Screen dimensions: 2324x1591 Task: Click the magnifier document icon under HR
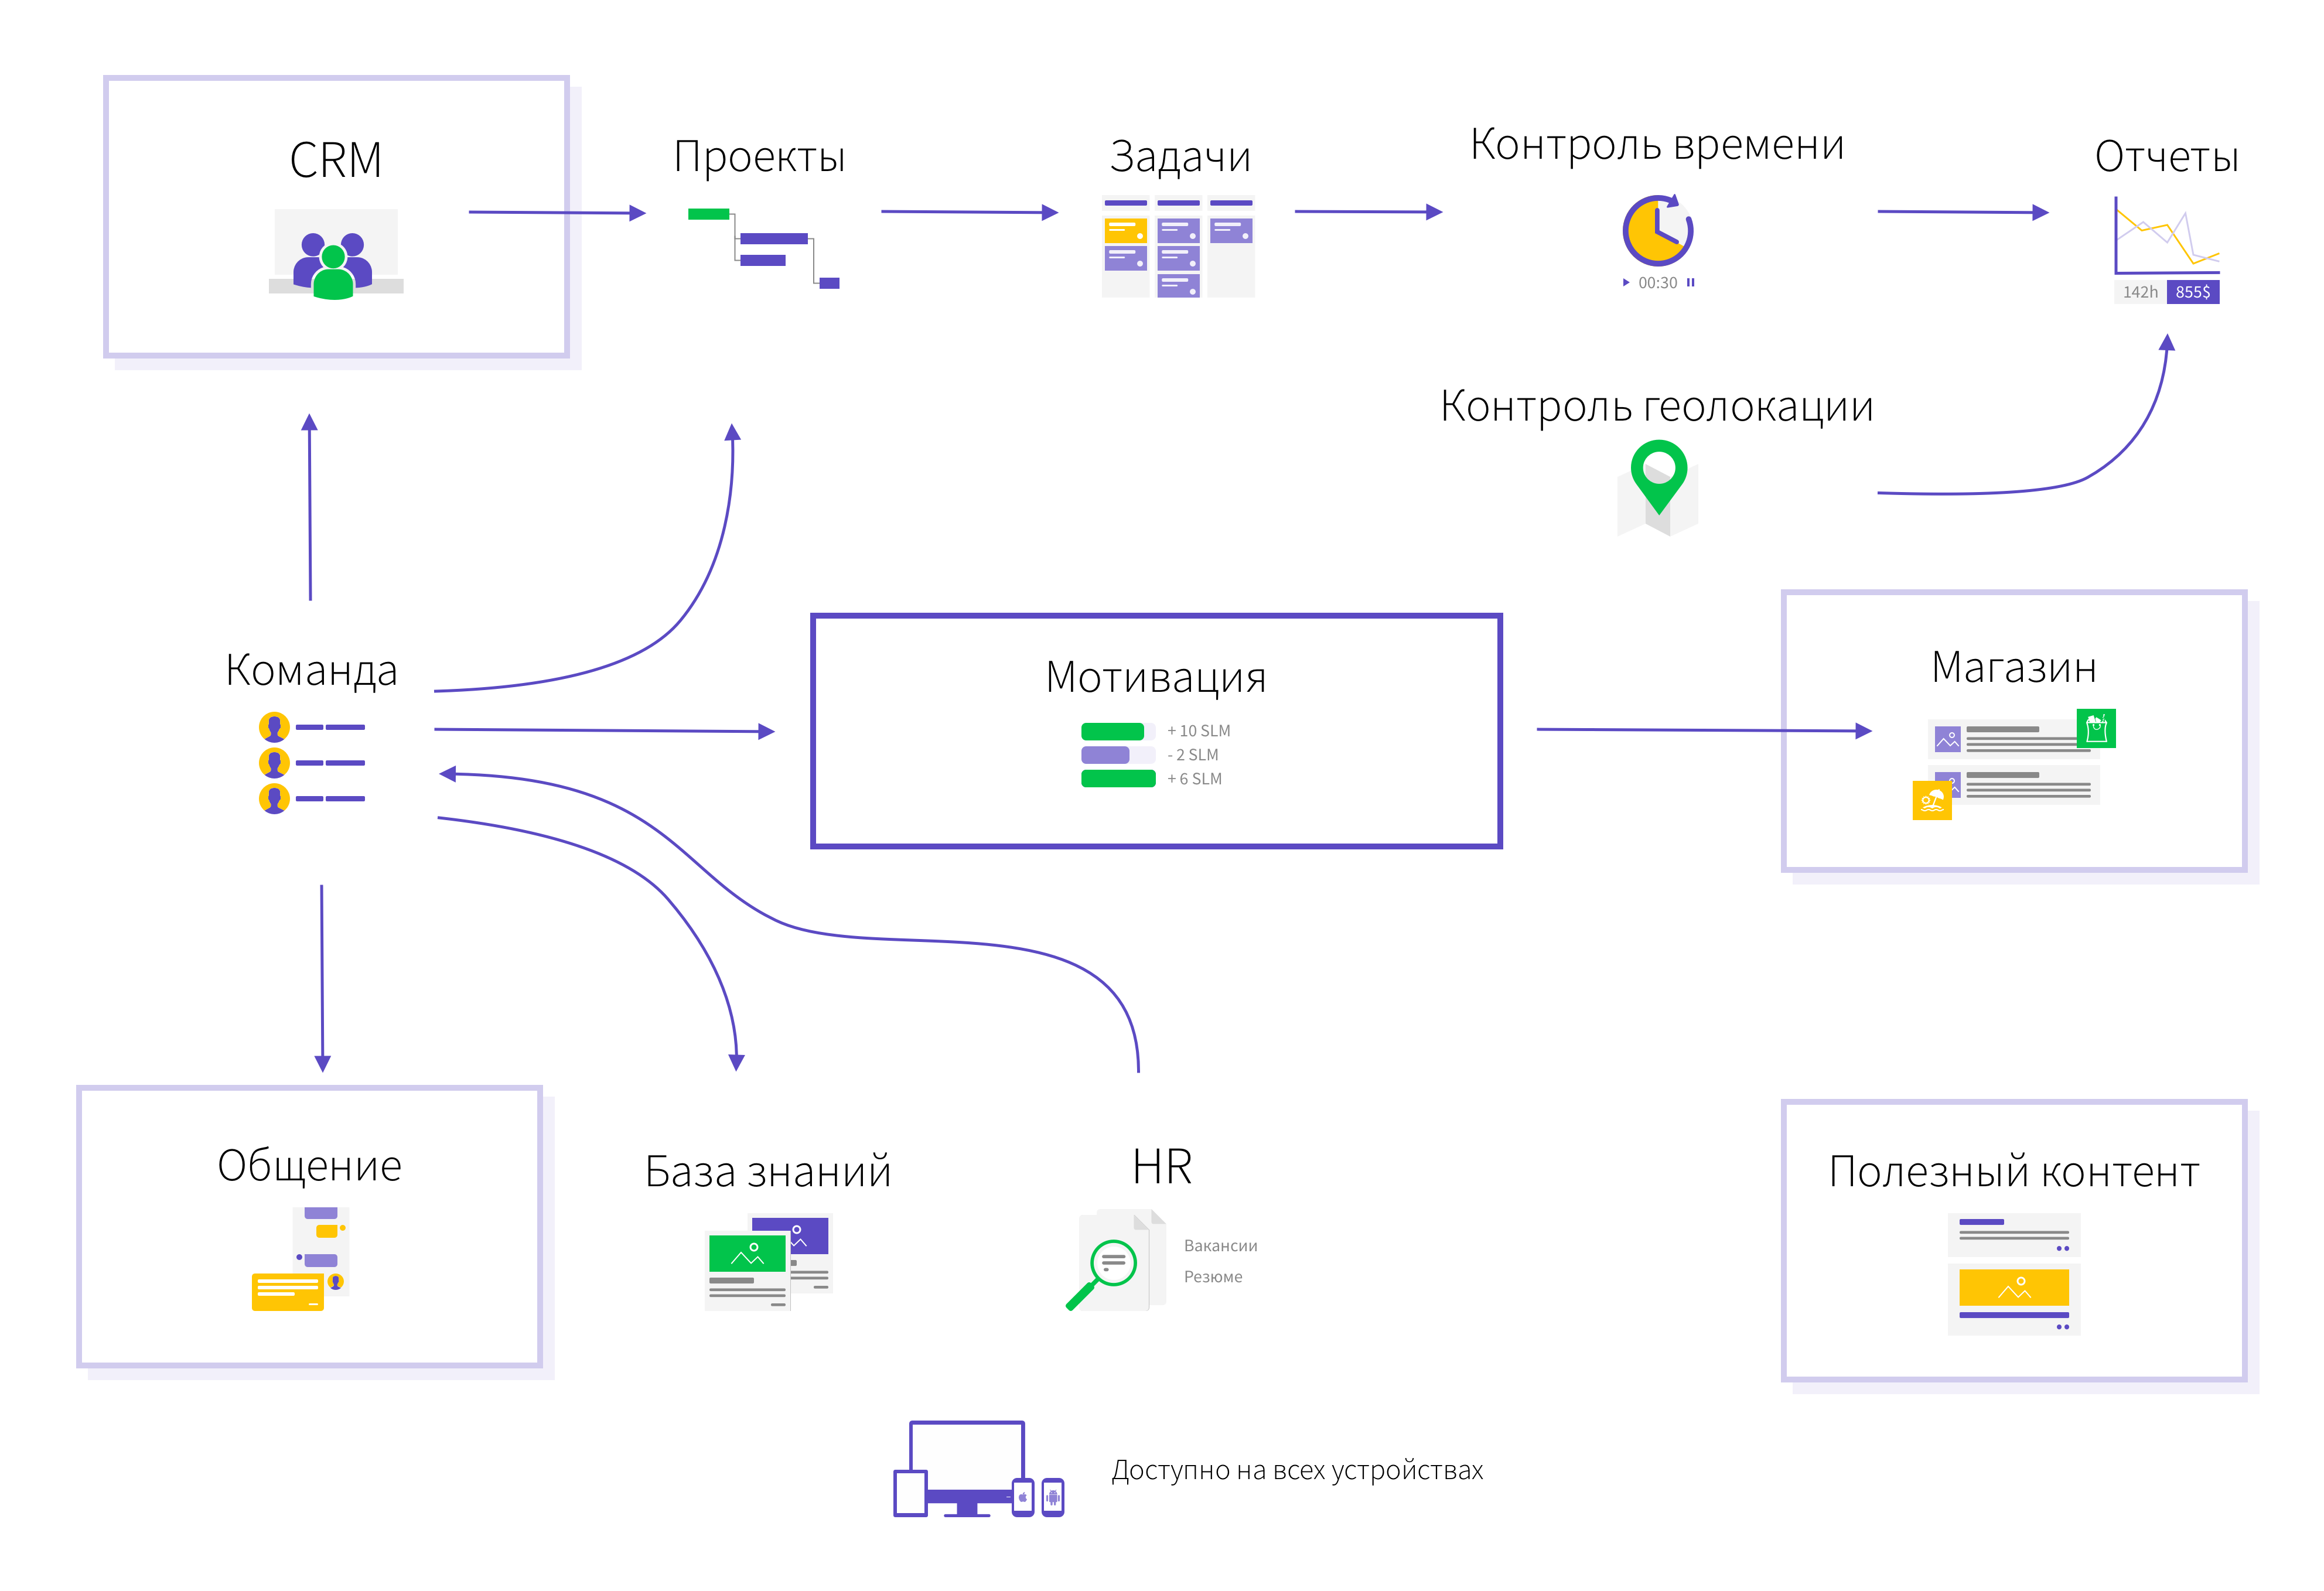(x=1115, y=1260)
